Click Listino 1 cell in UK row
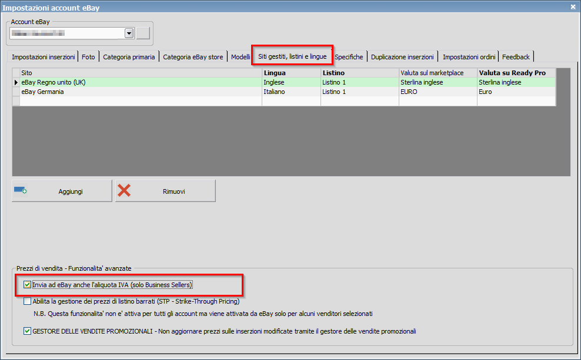Image resolution: width=581 pixels, height=360 pixels. (x=360, y=82)
